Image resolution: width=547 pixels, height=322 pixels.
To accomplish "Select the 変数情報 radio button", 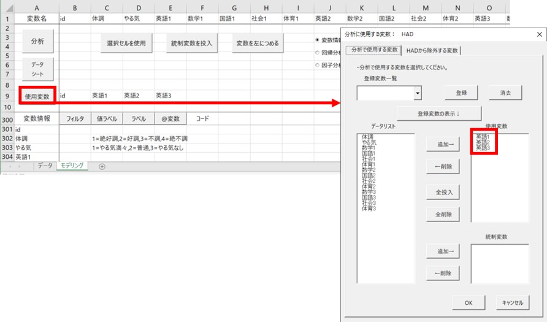I will coord(317,40).
